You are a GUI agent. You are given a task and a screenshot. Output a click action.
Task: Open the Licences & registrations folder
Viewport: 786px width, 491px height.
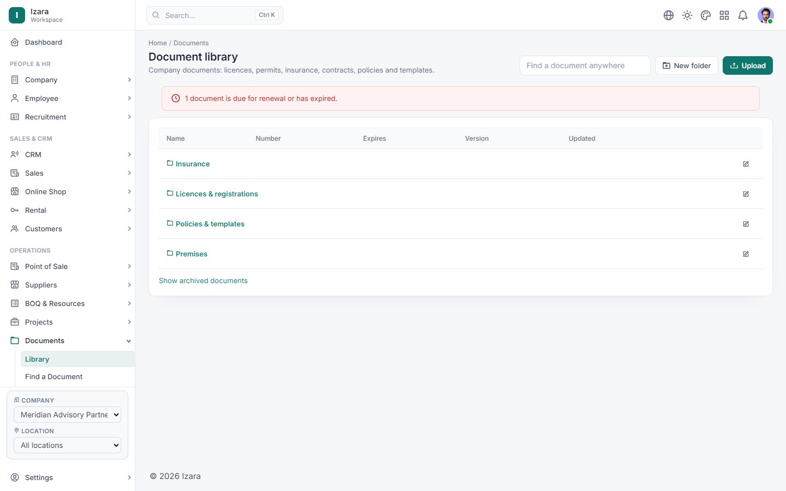coord(217,194)
